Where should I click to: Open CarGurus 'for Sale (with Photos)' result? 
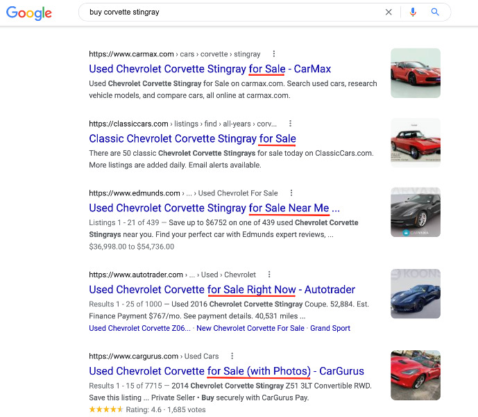coord(226,371)
